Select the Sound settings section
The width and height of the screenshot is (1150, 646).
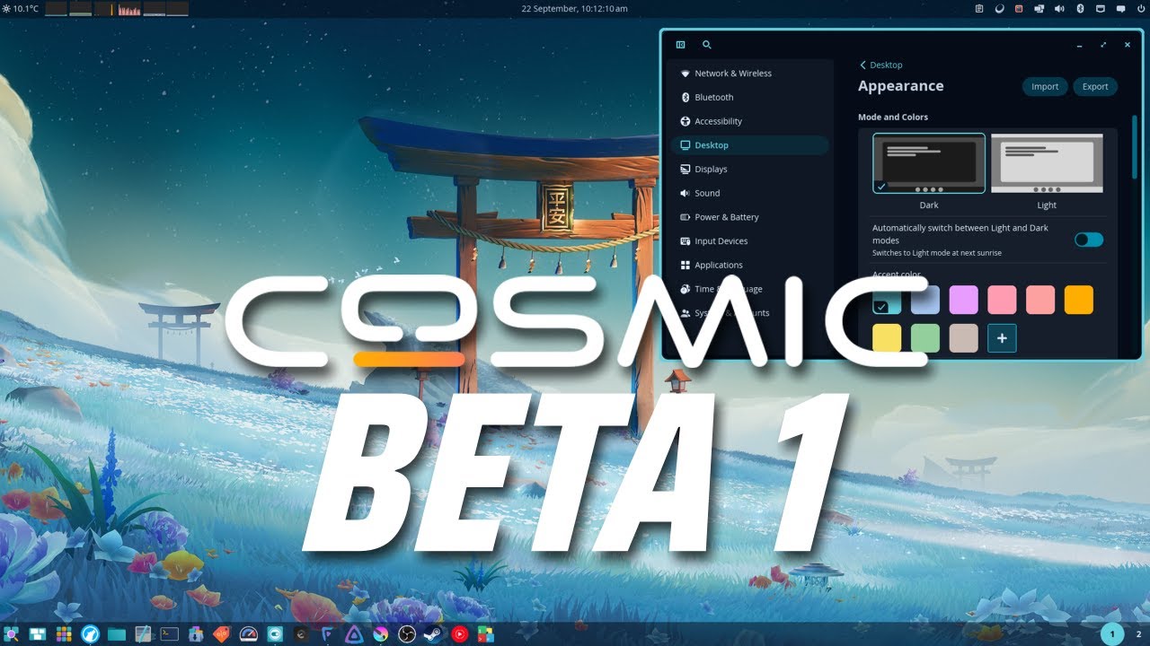point(708,193)
